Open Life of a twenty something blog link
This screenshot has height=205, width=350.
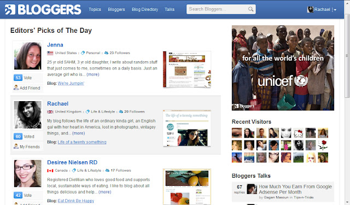tap(82, 142)
